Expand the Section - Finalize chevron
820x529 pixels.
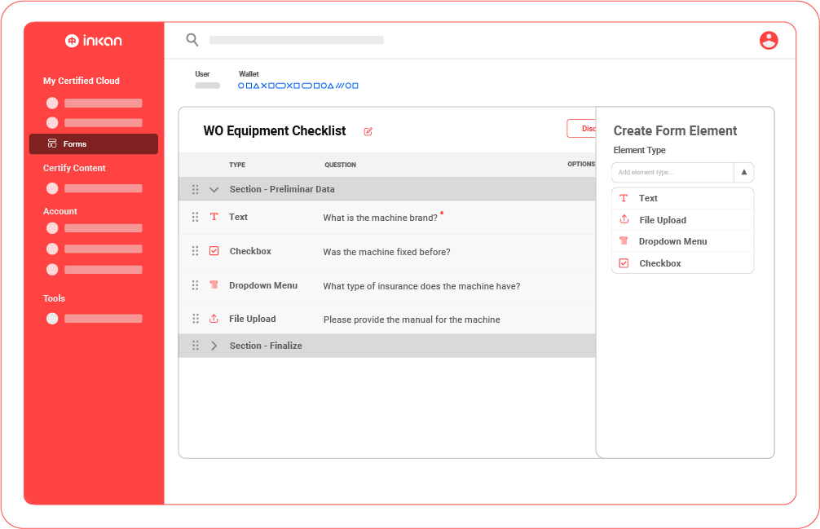(x=214, y=346)
